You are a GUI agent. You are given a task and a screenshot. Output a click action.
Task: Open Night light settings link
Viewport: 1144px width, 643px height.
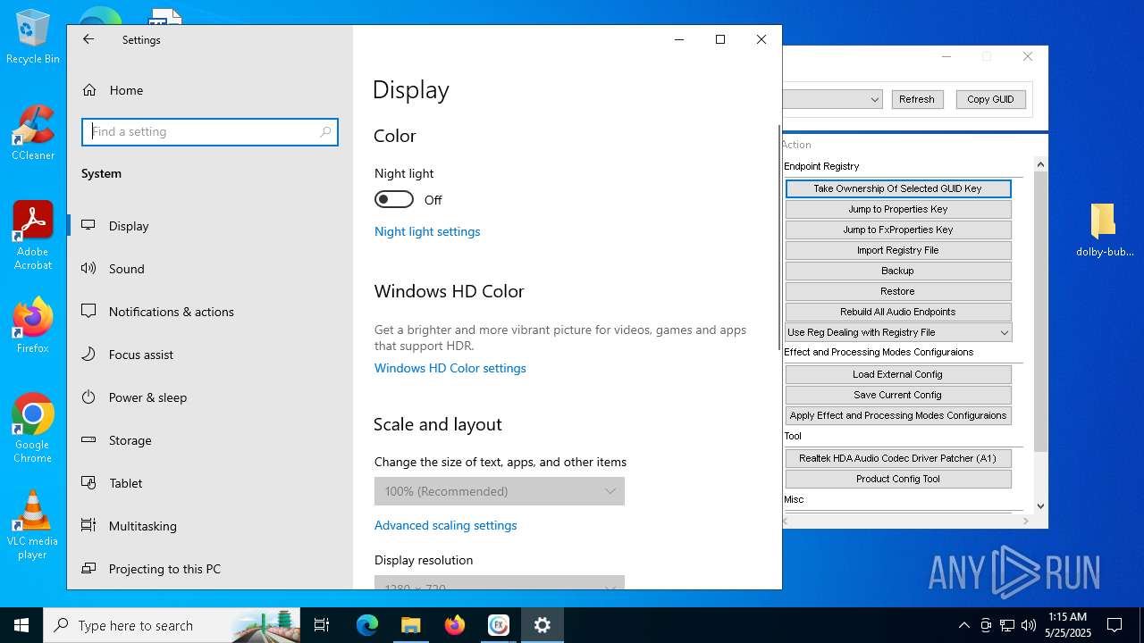[x=427, y=231]
